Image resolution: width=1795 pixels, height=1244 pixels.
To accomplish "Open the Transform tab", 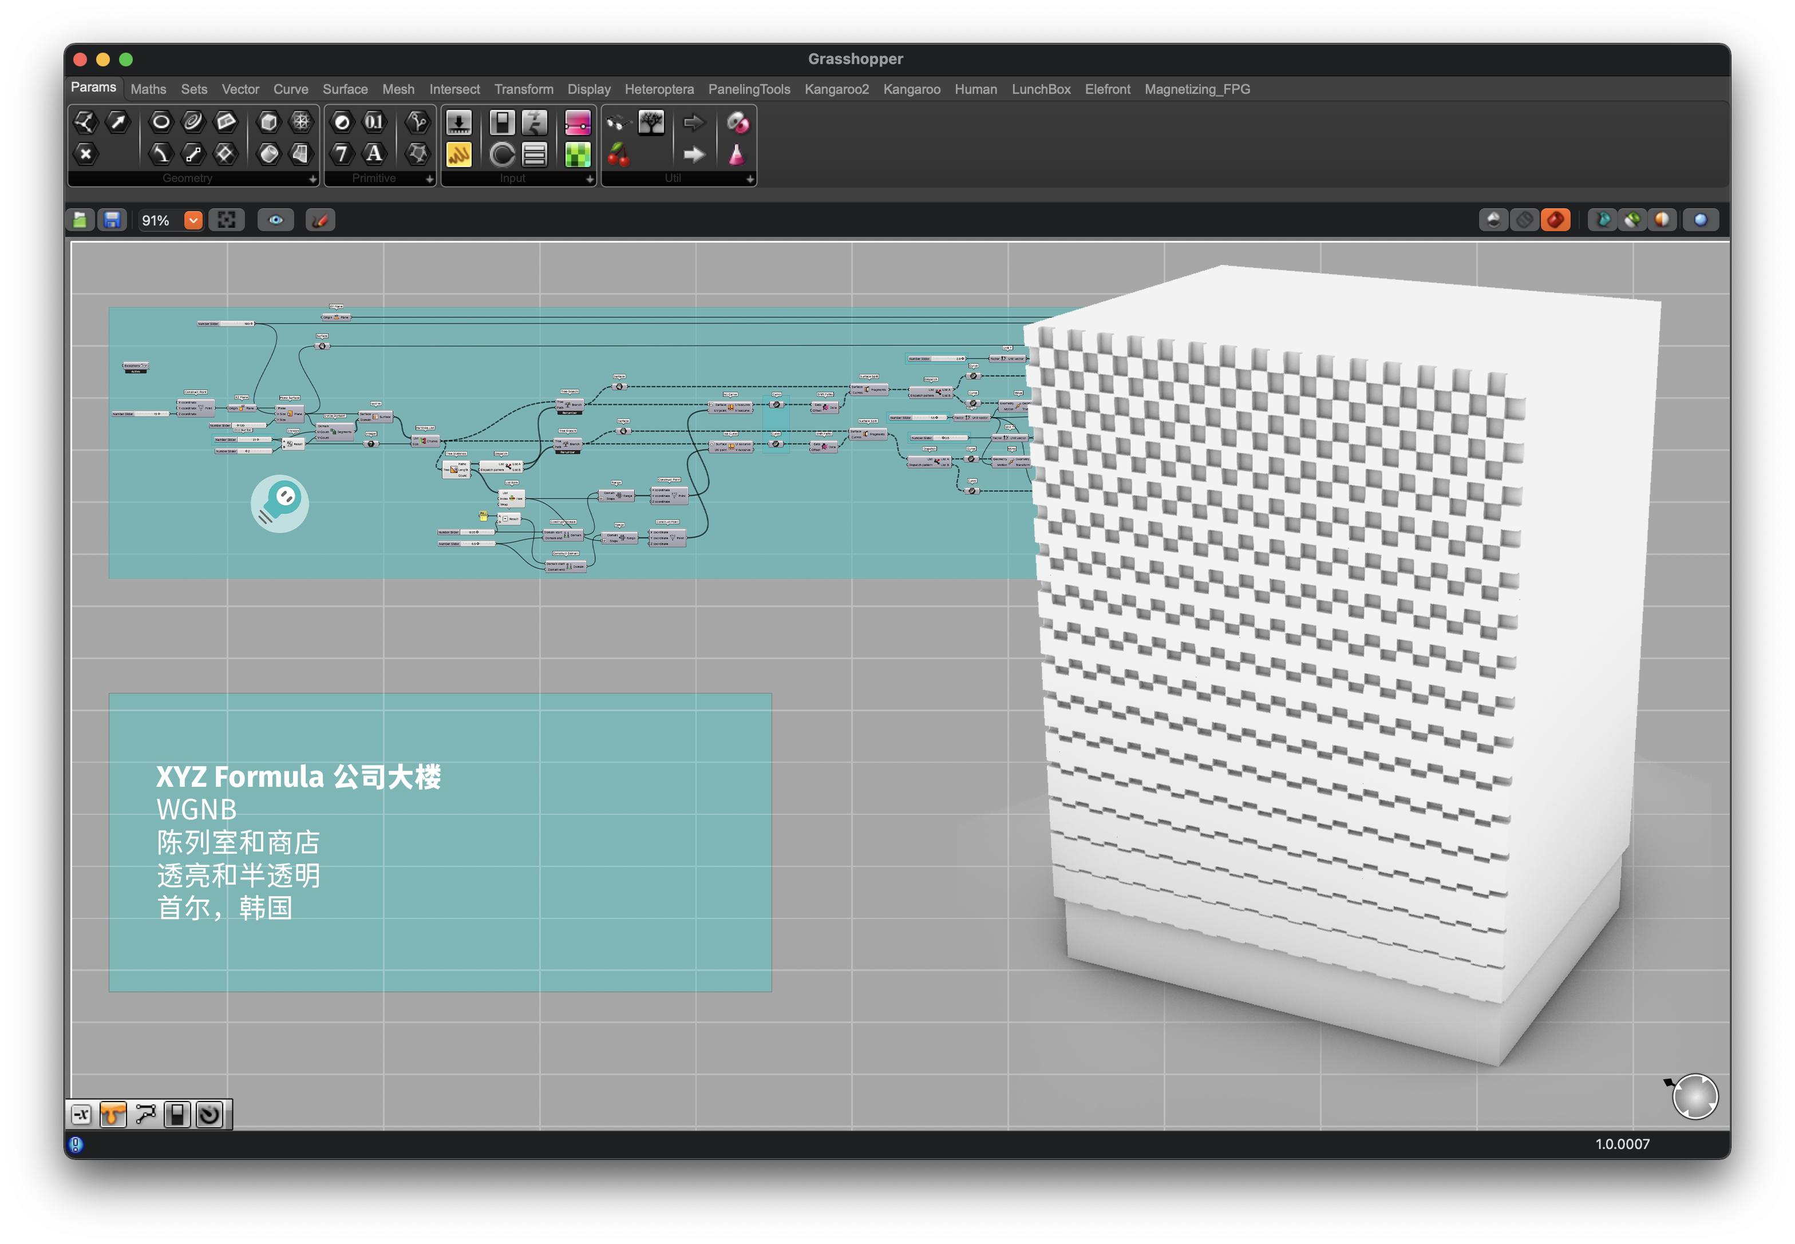I will 523,90.
